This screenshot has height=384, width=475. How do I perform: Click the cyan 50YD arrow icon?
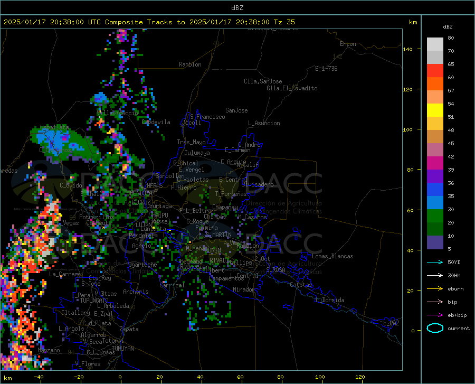coord(435,262)
